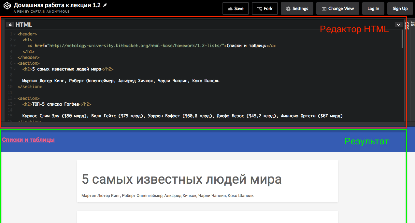
Task: Click closing </h1> tag on line 4
Action: pos(29,52)
